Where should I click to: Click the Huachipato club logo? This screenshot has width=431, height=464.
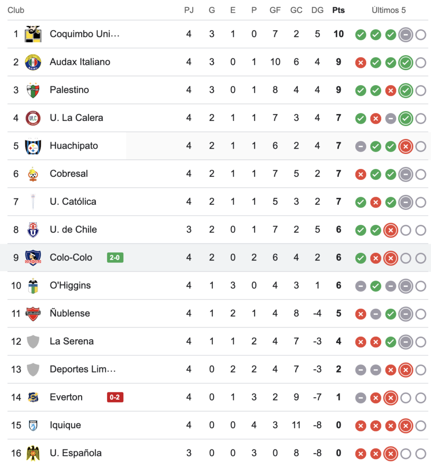(33, 146)
